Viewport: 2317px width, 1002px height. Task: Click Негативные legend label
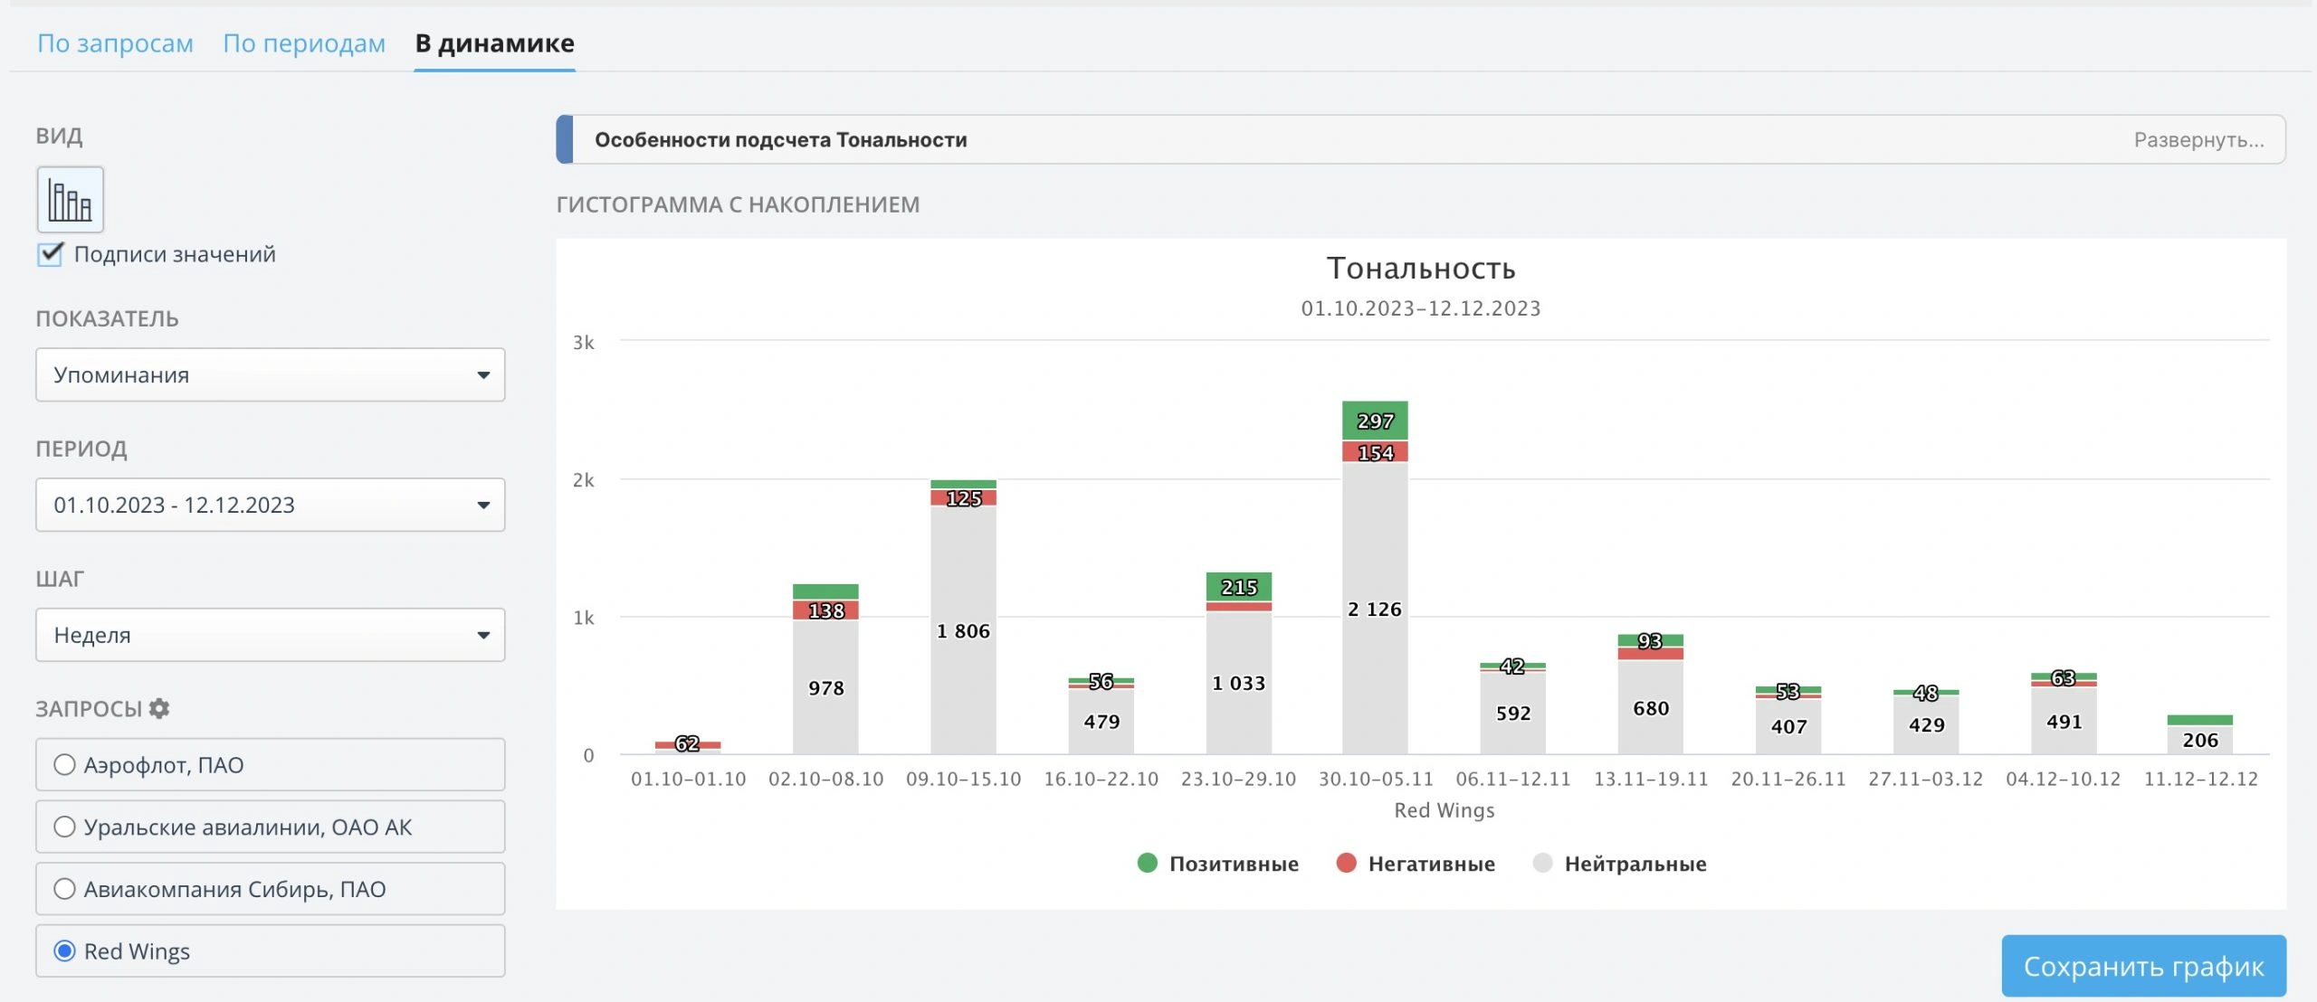click(1431, 864)
